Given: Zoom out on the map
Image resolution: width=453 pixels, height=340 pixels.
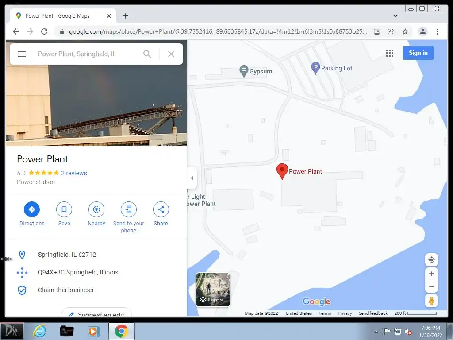Looking at the screenshot, I should tap(431, 286).
